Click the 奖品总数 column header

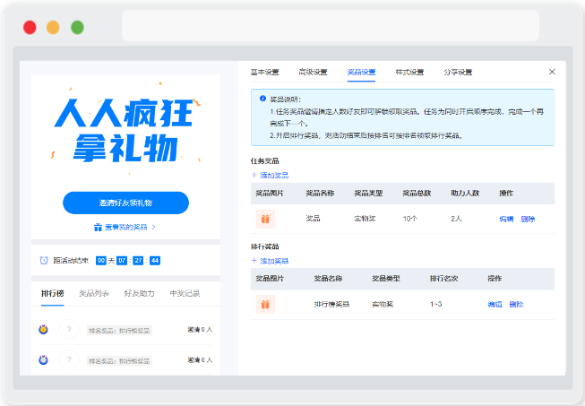click(x=417, y=193)
